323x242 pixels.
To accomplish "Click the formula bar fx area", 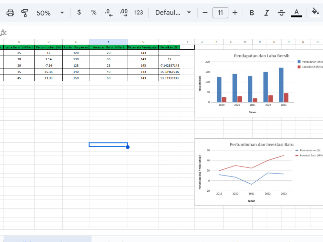I will [x=4, y=33].
